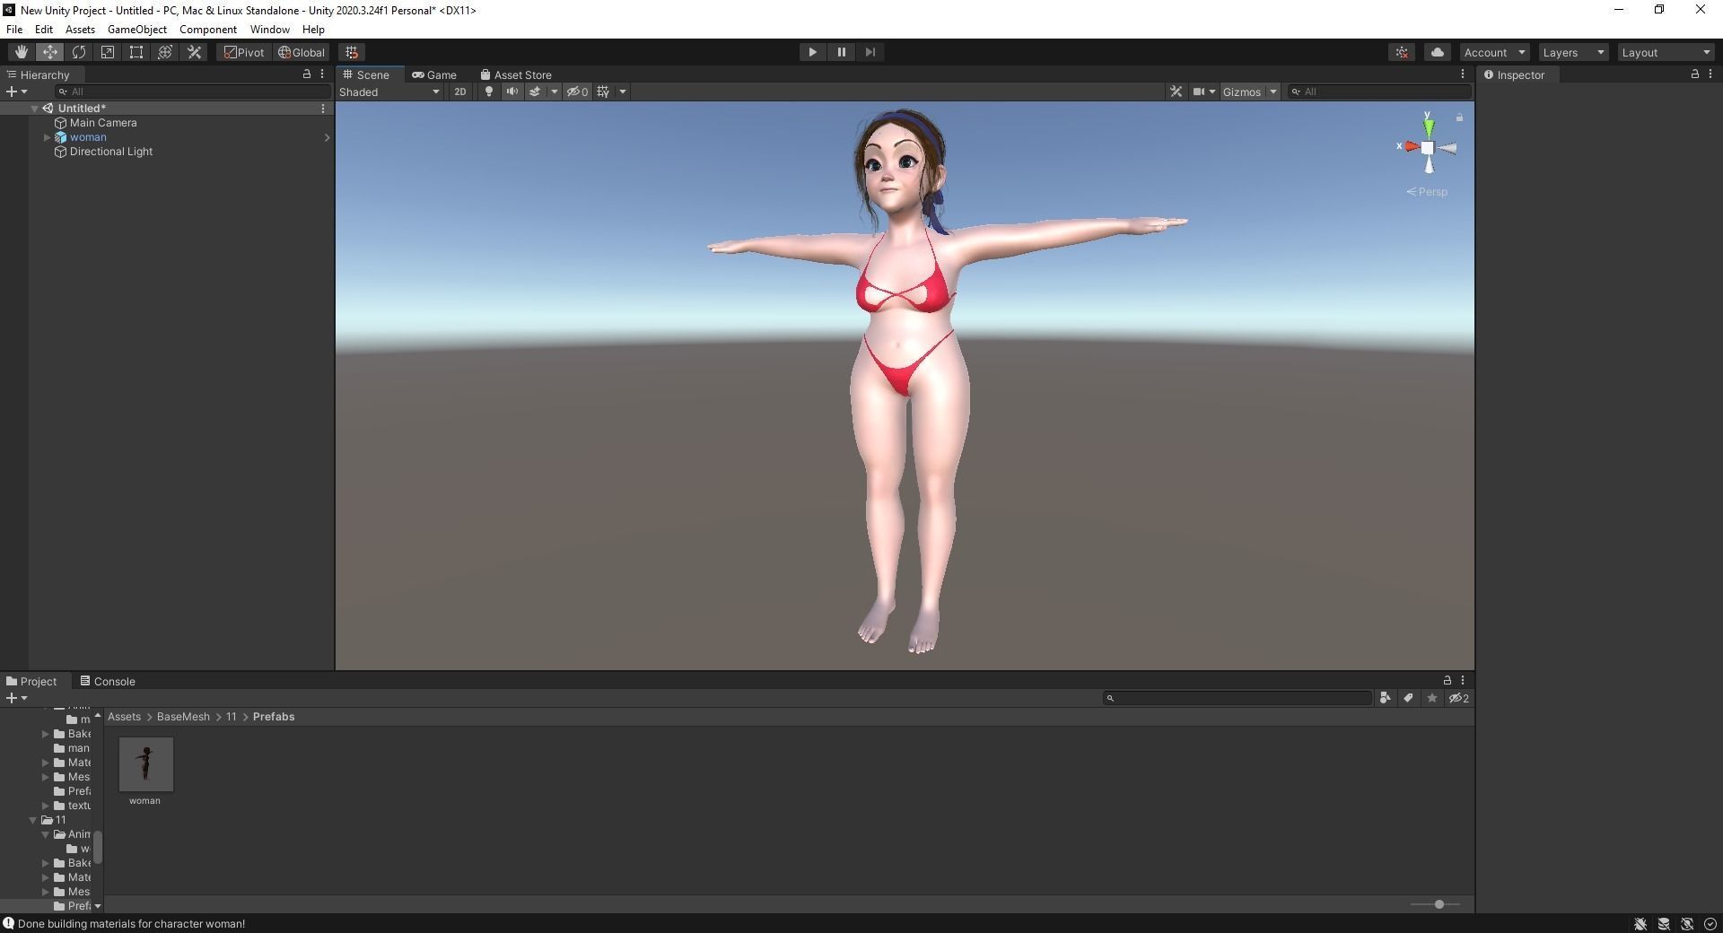
Task: Save the project search as favorite
Action: [x=1432, y=698]
